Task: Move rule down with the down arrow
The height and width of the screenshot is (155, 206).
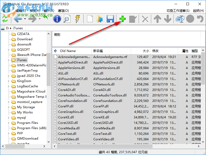Action: point(168,19)
